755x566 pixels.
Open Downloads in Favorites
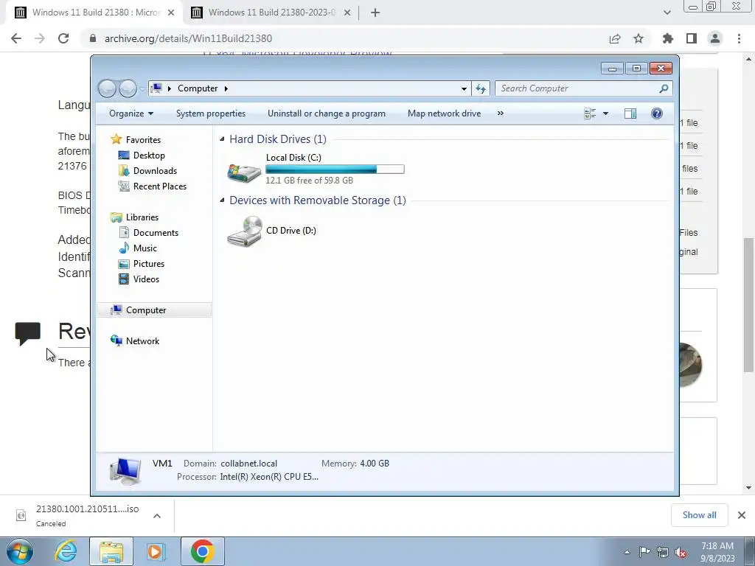[155, 171]
